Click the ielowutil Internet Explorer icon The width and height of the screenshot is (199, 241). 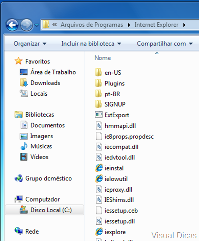tap(99, 179)
